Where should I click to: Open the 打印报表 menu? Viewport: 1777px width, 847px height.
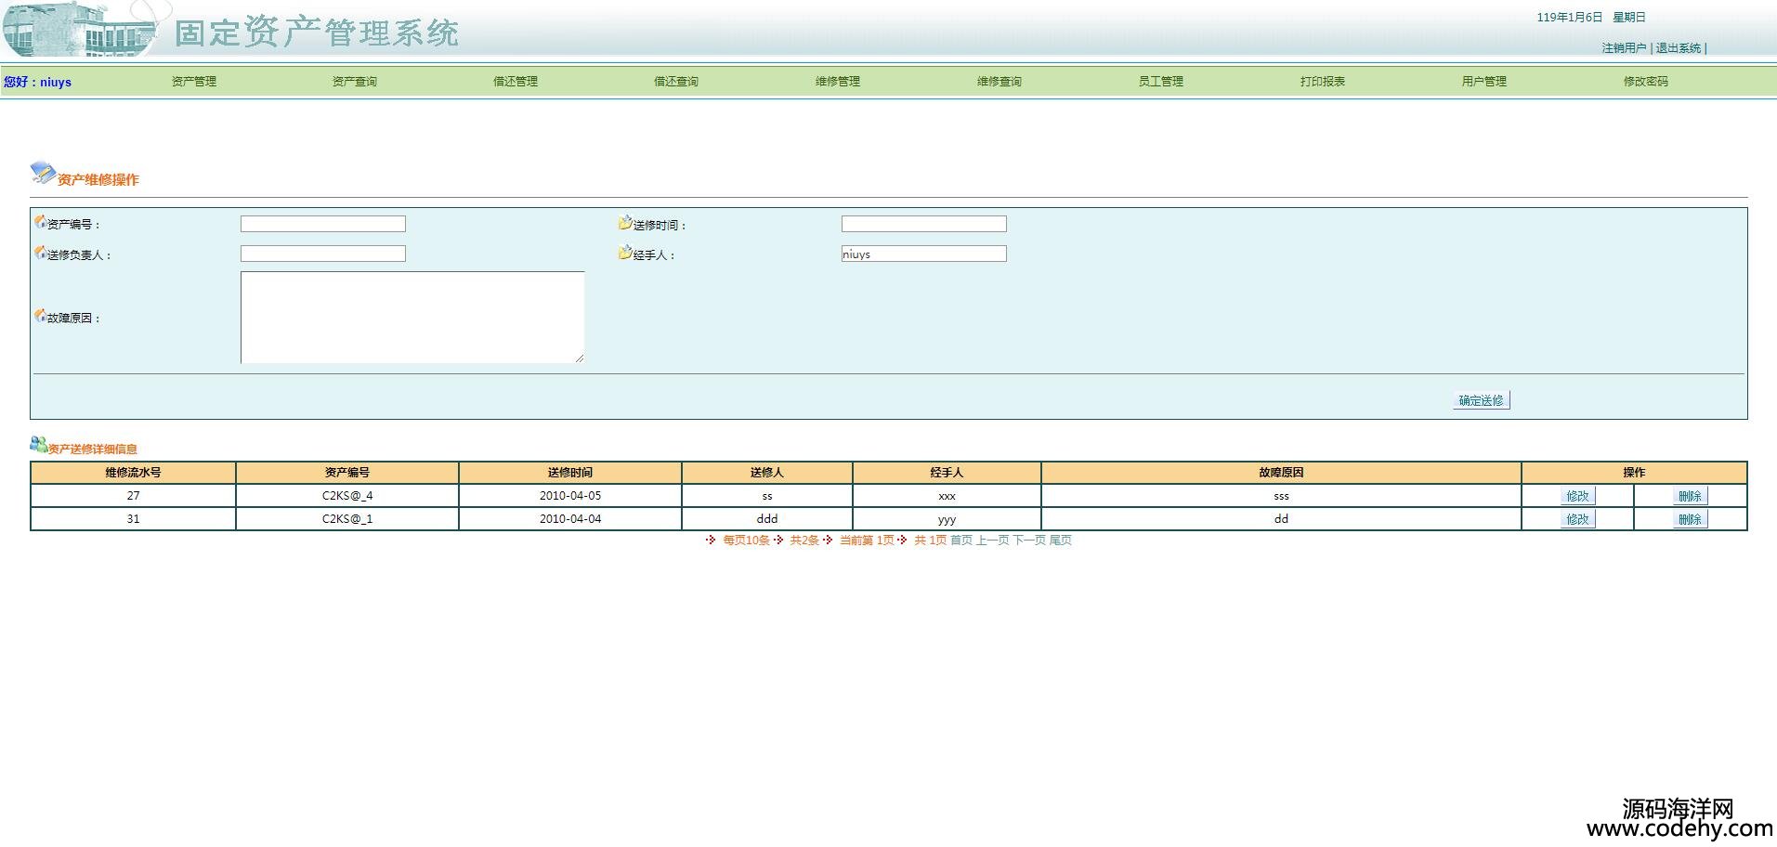[x=1322, y=82]
